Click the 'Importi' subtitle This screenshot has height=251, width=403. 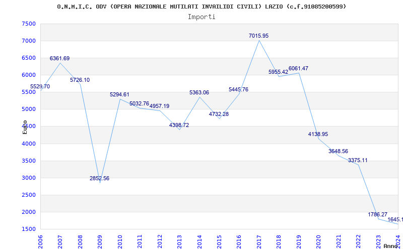tap(201, 17)
